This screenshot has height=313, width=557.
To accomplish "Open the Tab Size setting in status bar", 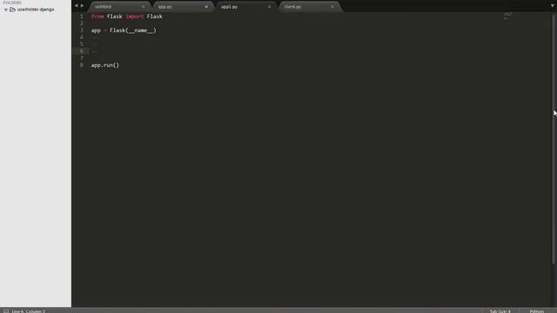I will click(x=500, y=311).
